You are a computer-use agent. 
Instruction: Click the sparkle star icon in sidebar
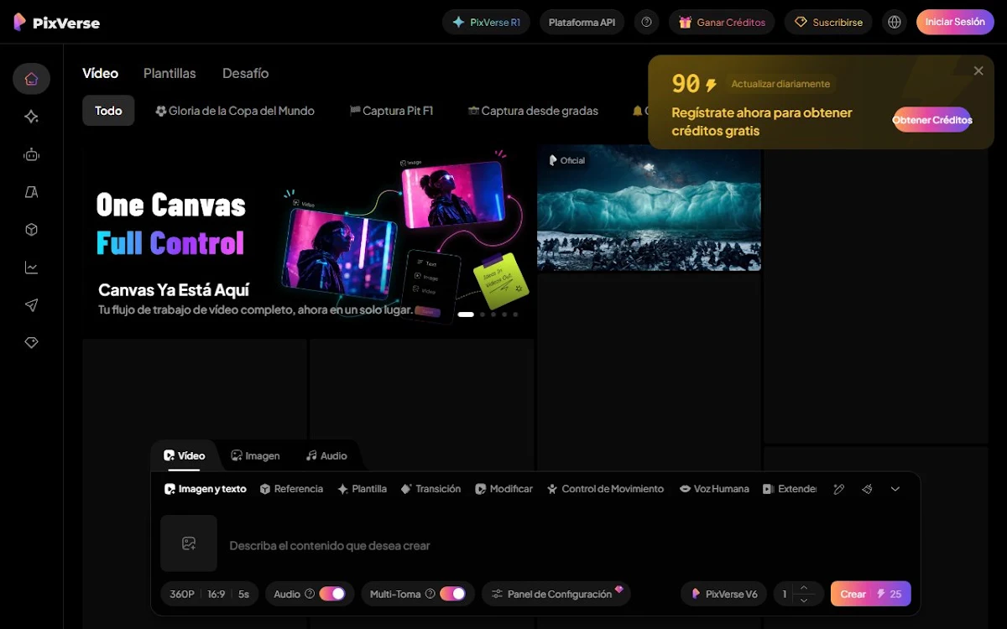(x=31, y=117)
